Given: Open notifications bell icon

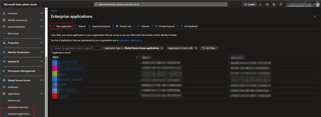Looking at the screenshot, I should (x=260, y=4).
